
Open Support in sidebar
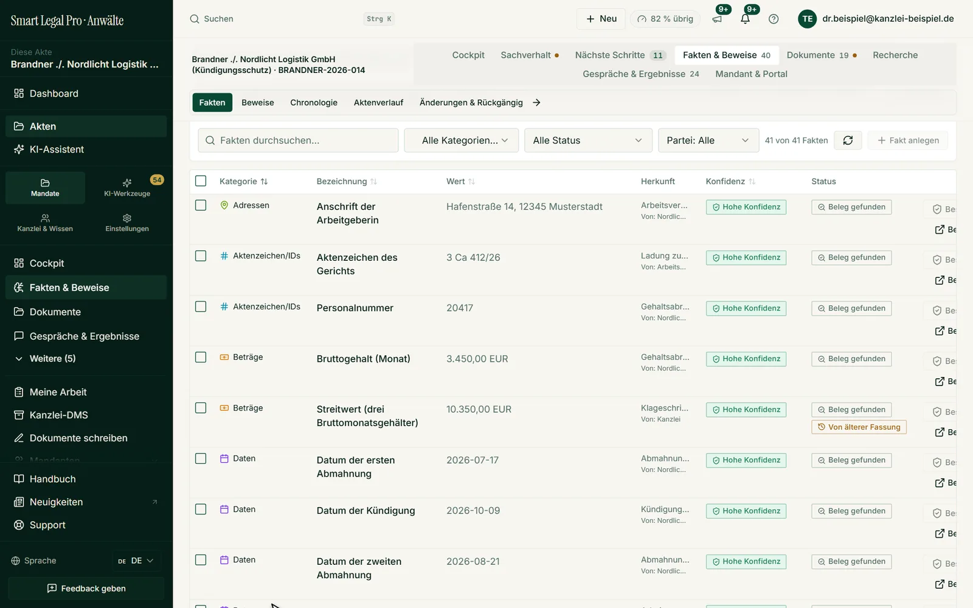pos(86,525)
